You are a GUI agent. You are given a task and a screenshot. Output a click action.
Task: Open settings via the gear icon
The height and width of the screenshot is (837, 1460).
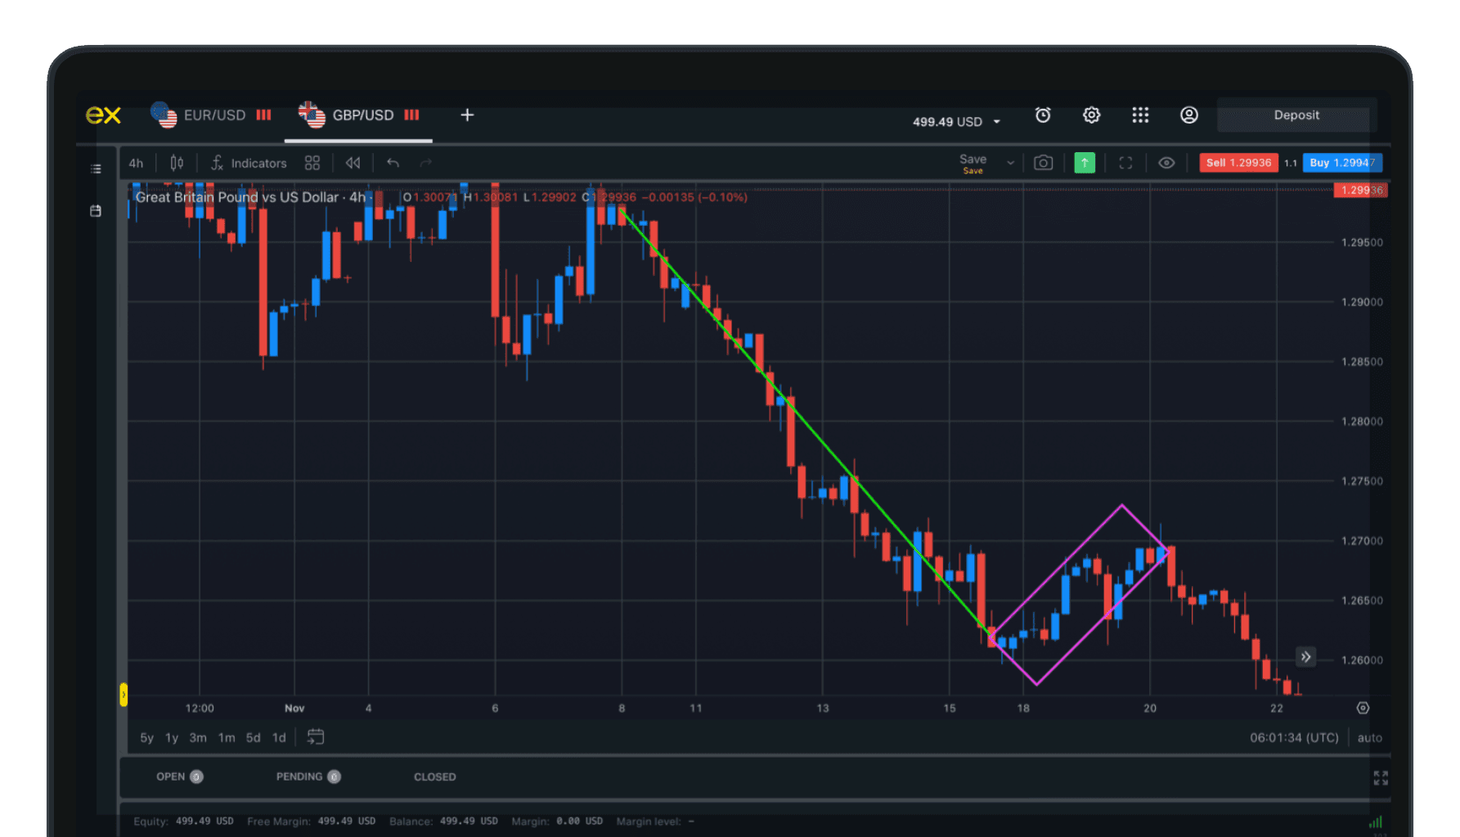point(1091,115)
